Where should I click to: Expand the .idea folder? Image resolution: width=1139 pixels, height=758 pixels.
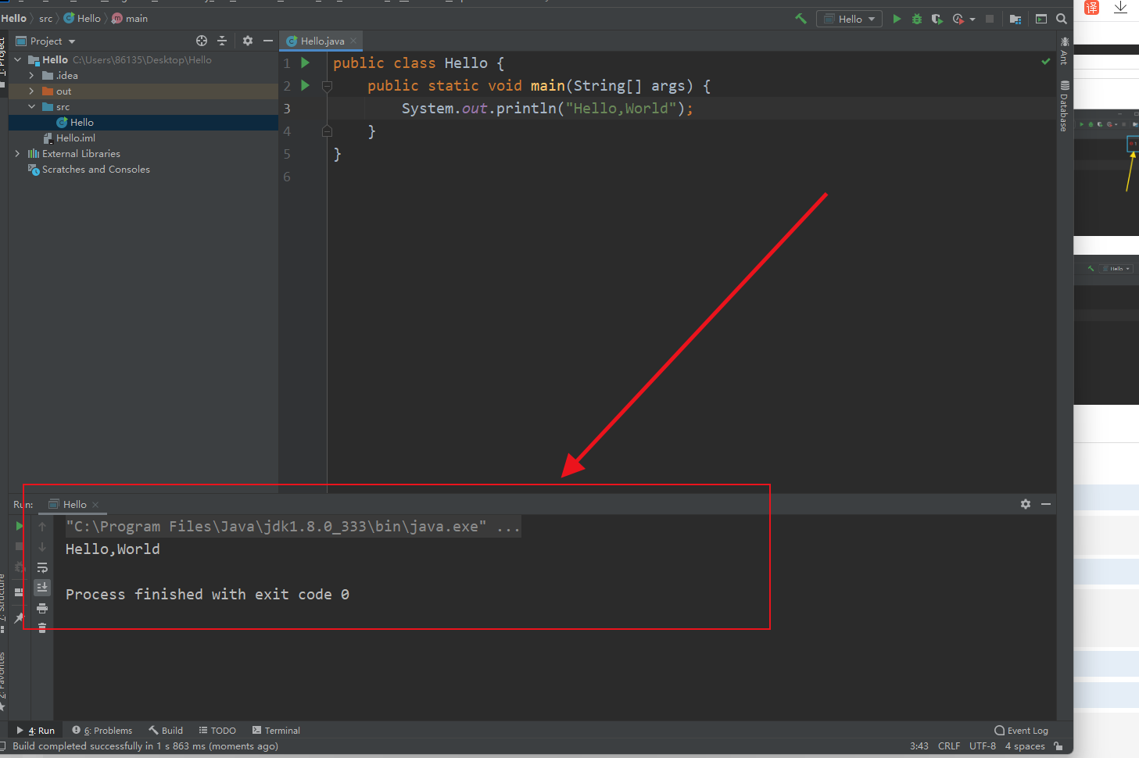tap(31, 76)
